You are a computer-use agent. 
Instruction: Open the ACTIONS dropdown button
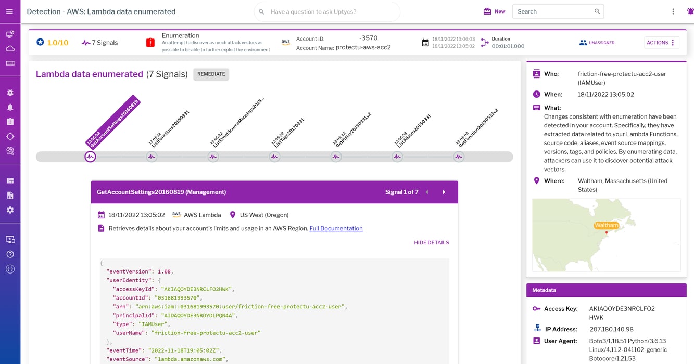tap(662, 43)
